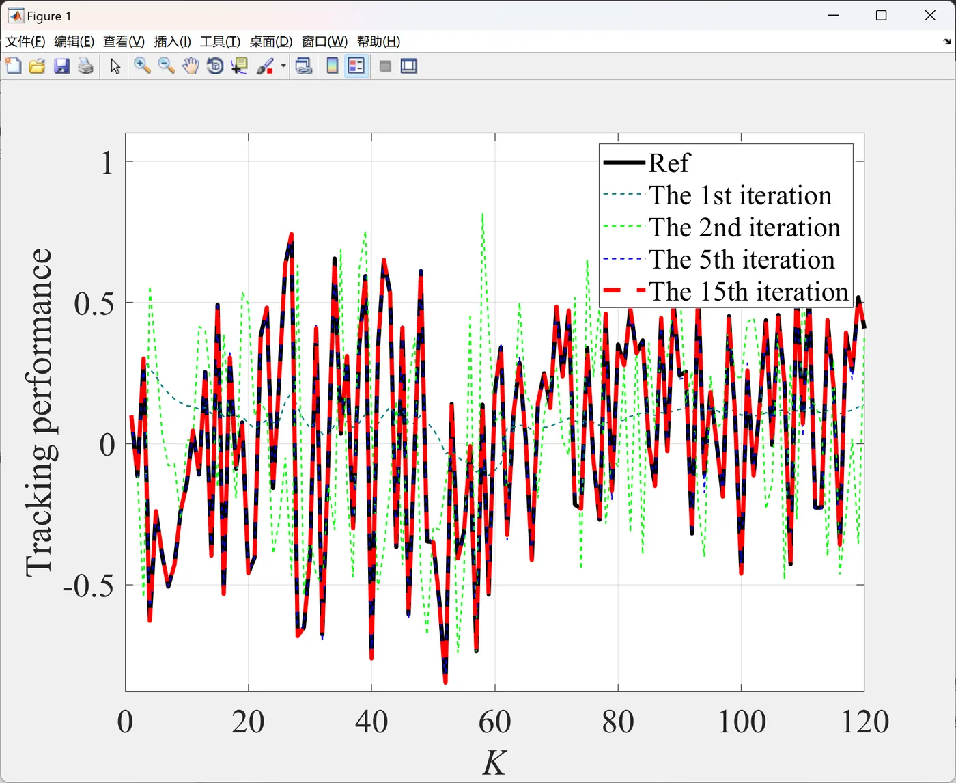Enable the Zoom Out magnifier tool
Image resolution: width=956 pixels, height=783 pixels.
click(166, 66)
